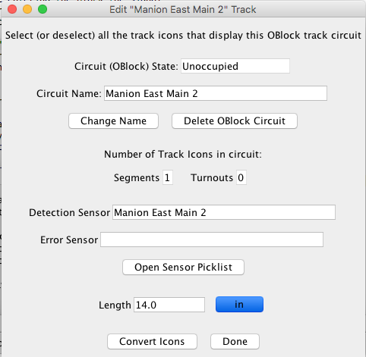Screen dimensions: 366x357
Task: Open the Sensor Picklist
Action: pyautogui.click(x=183, y=267)
